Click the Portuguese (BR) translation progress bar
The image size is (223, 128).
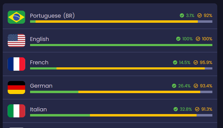pos(121,22)
